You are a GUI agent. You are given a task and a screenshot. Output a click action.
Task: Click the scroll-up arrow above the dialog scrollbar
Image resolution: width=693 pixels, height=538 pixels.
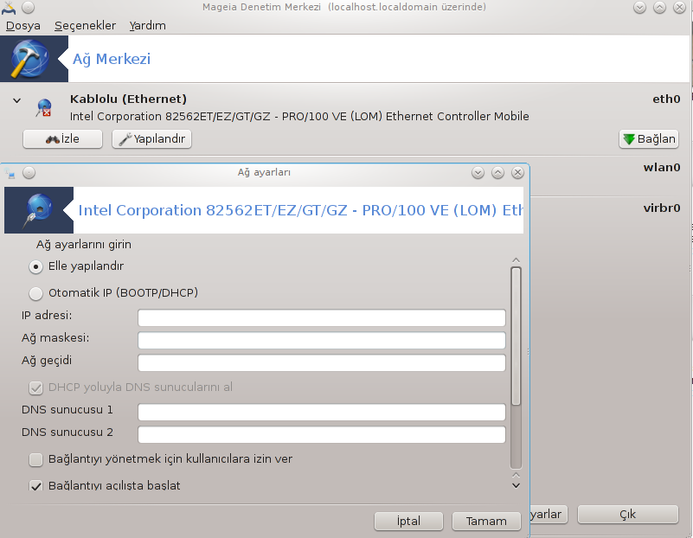coord(516,260)
